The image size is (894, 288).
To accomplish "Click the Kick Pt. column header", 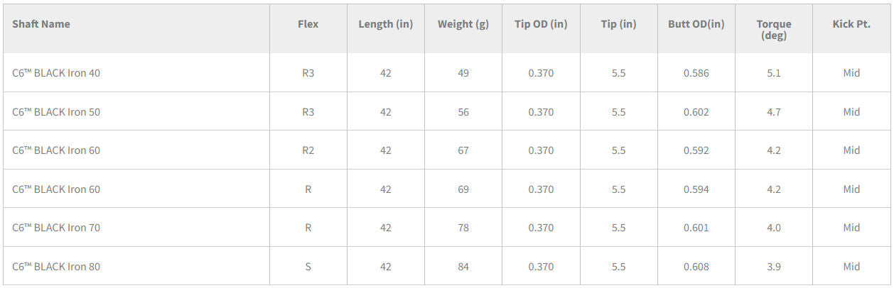I will (851, 24).
